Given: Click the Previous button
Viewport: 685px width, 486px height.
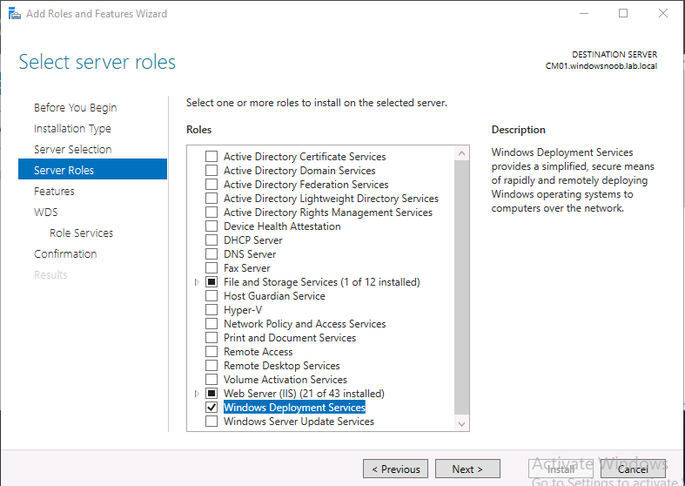Looking at the screenshot, I should click(x=395, y=469).
